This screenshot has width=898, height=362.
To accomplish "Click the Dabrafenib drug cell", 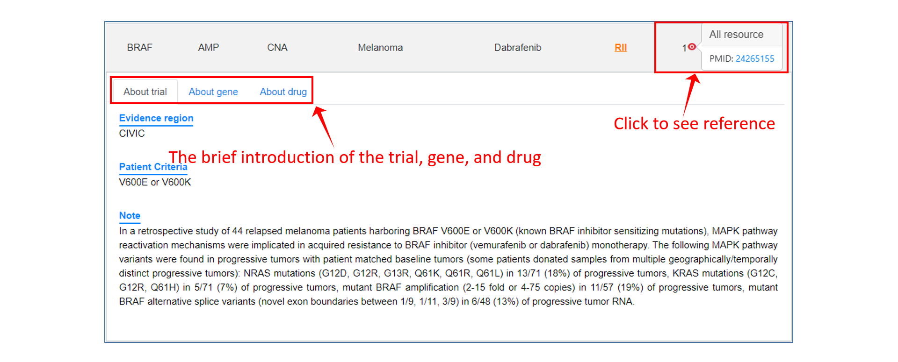I will [x=518, y=48].
